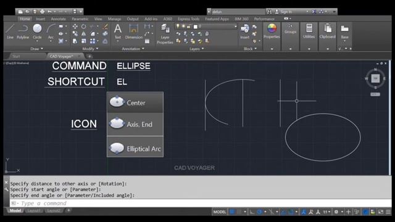Switch to the Annotate ribbon tab
This screenshot has height=222, width=395.
(x=58, y=19)
